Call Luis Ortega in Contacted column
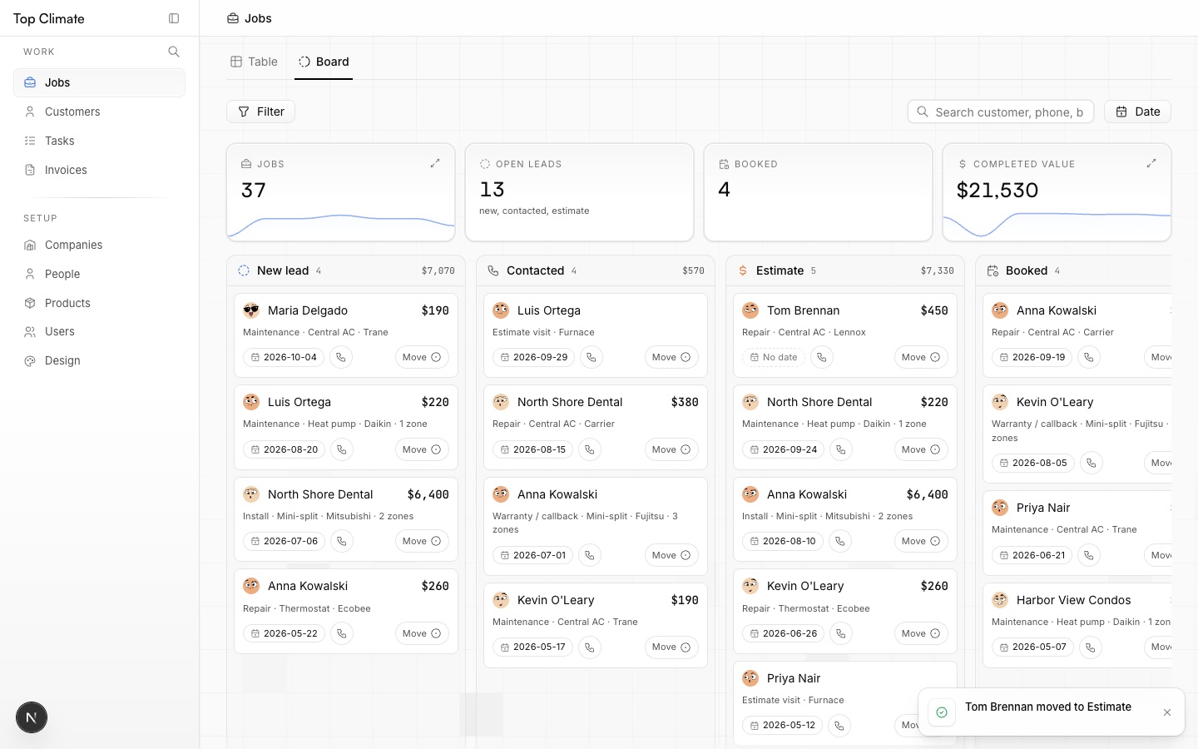The image size is (1198, 749). [x=591, y=357]
